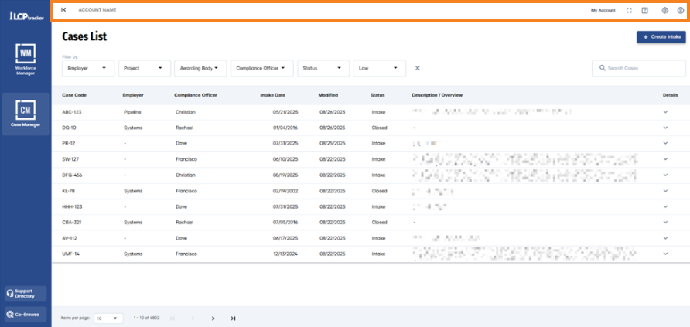Open the Project filter dropdown
Screen dimensions: 690x327
pos(145,69)
